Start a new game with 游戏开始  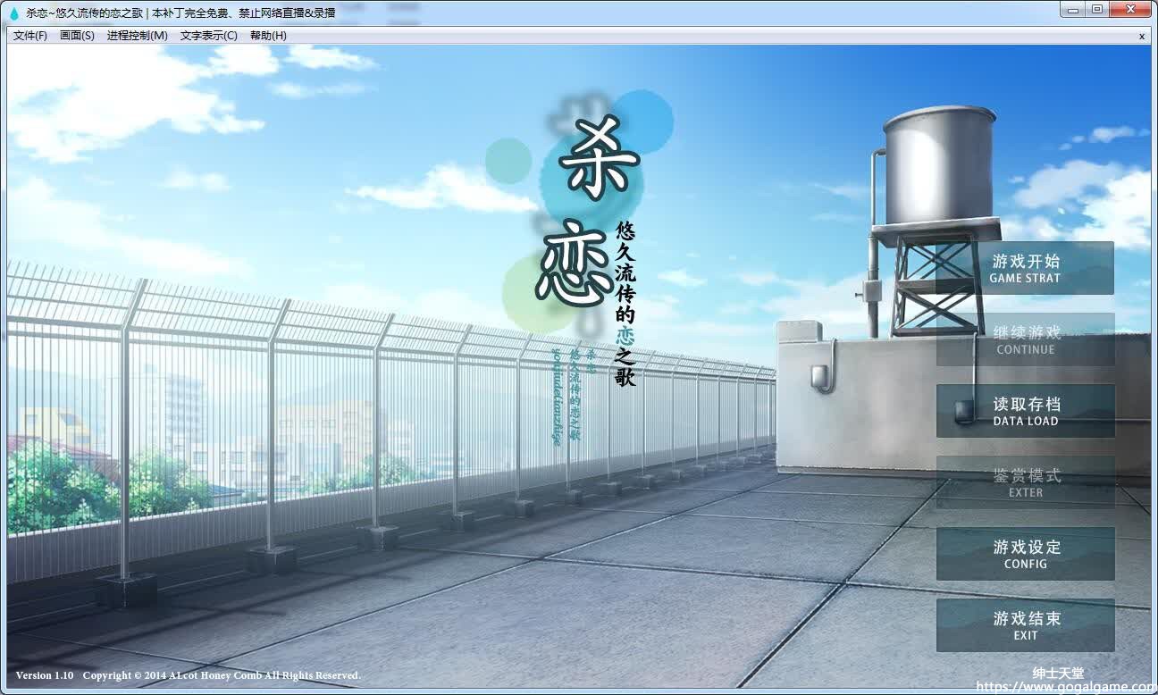pos(1025,268)
